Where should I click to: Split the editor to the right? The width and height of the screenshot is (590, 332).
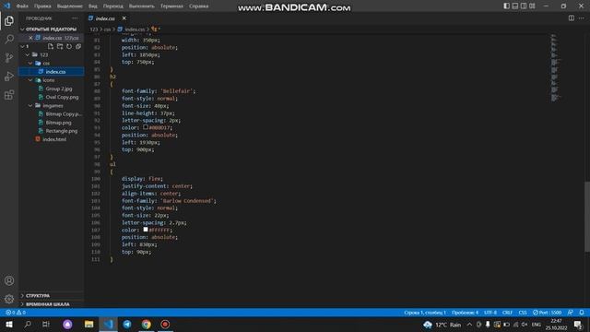572,18
